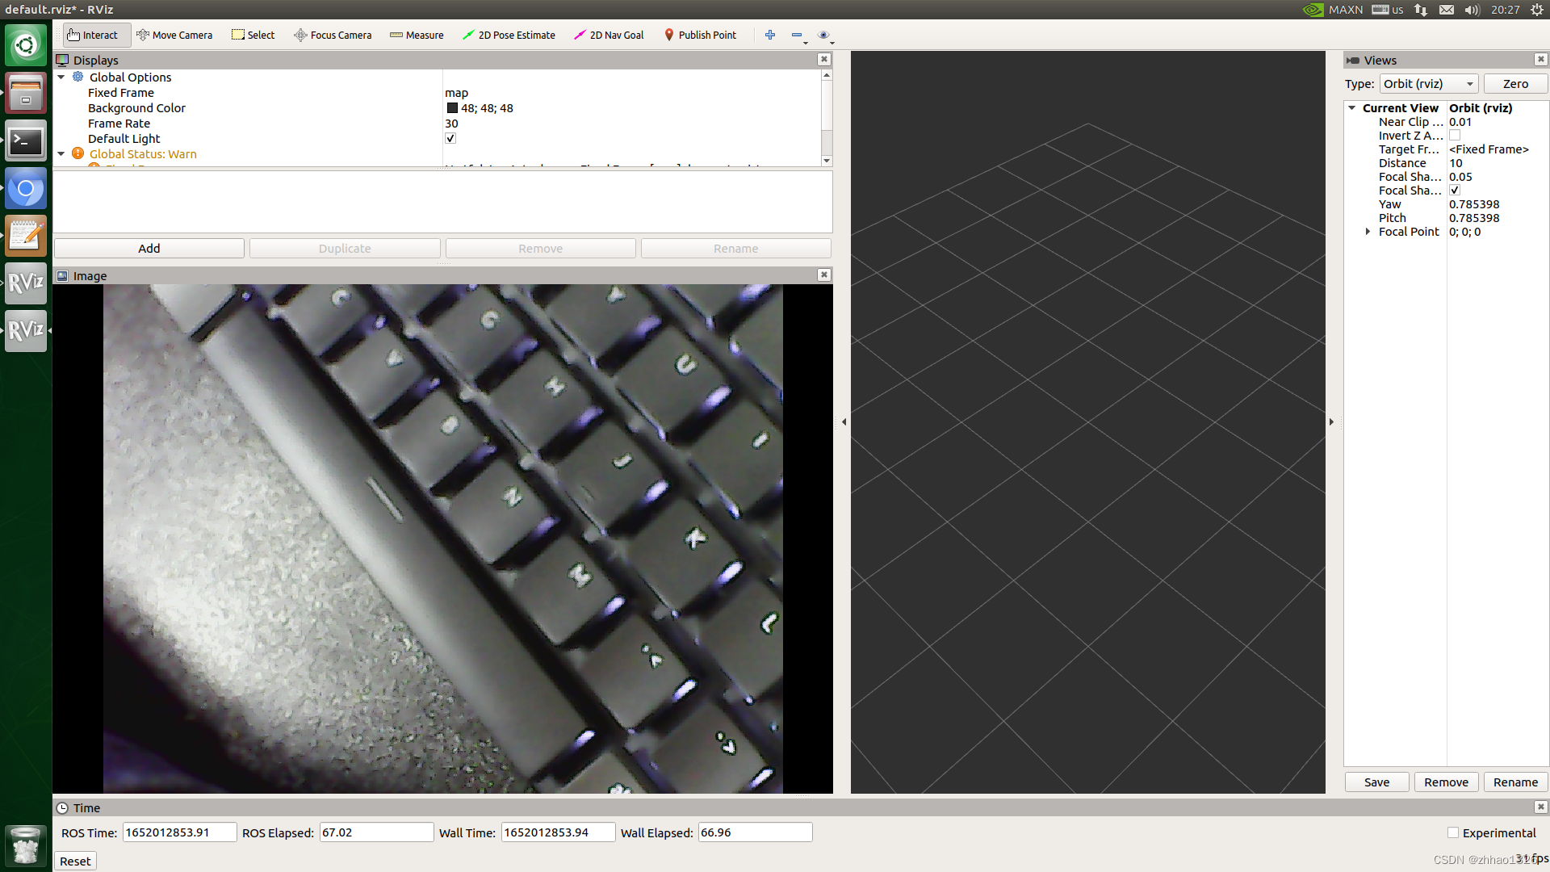Expand the Focal Point entry
This screenshot has width=1550, height=872.
(1368, 232)
